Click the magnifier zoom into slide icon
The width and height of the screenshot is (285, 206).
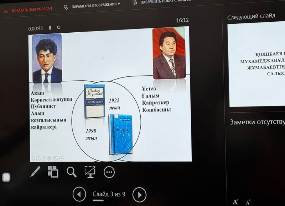[72, 172]
